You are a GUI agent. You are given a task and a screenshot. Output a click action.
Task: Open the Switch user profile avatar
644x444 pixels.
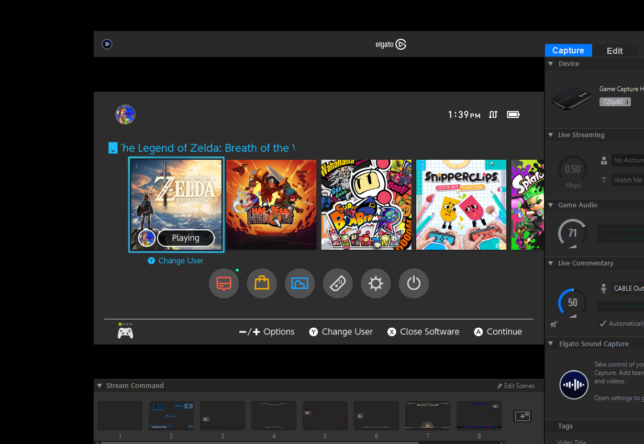[x=125, y=114]
